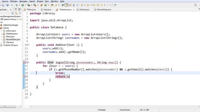Click the greyed Forward navigation arrow

(108, 5)
